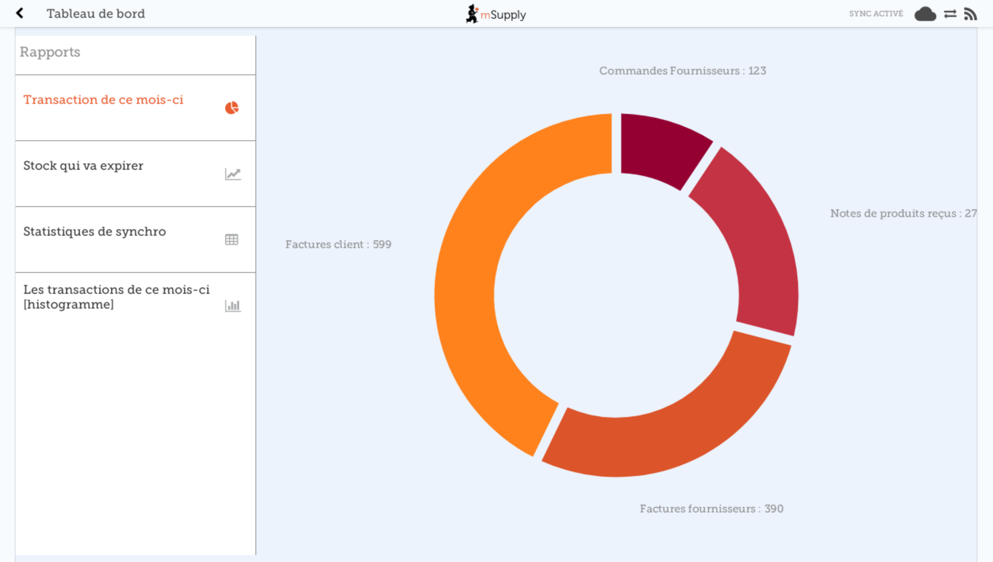Screen dimensions: 993x562
Task: Click the back arrow icon
Action: coord(20,14)
